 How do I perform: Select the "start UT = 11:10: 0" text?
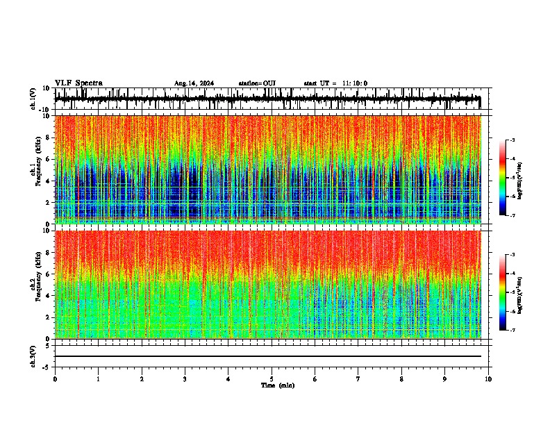[335, 83]
